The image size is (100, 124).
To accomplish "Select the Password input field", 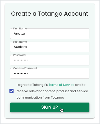I will [50, 60].
